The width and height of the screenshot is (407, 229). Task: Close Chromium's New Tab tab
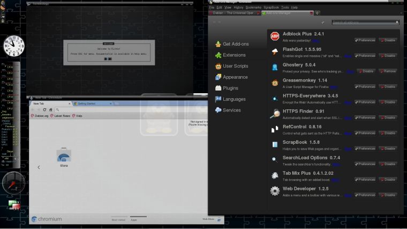69,104
